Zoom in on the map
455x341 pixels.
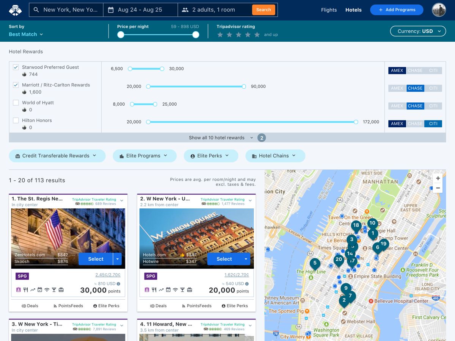[x=438, y=178]
